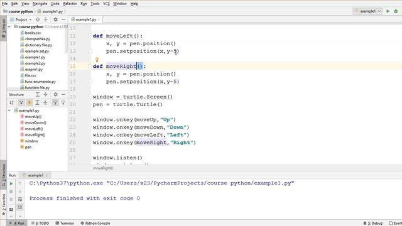Click Expand All in the Structure toolbar row
The height and width of the screenshot is (226, 402).
[38, 103]
